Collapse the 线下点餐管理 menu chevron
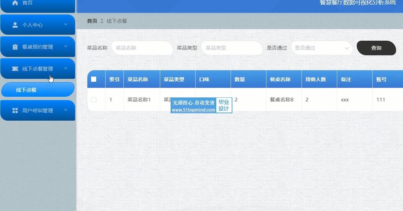The height and width of the screenshot is (211, 403). (x=65, y=68)
